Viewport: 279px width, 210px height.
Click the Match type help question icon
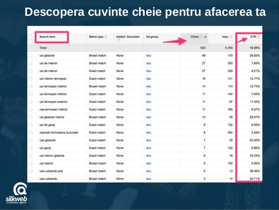106,37
